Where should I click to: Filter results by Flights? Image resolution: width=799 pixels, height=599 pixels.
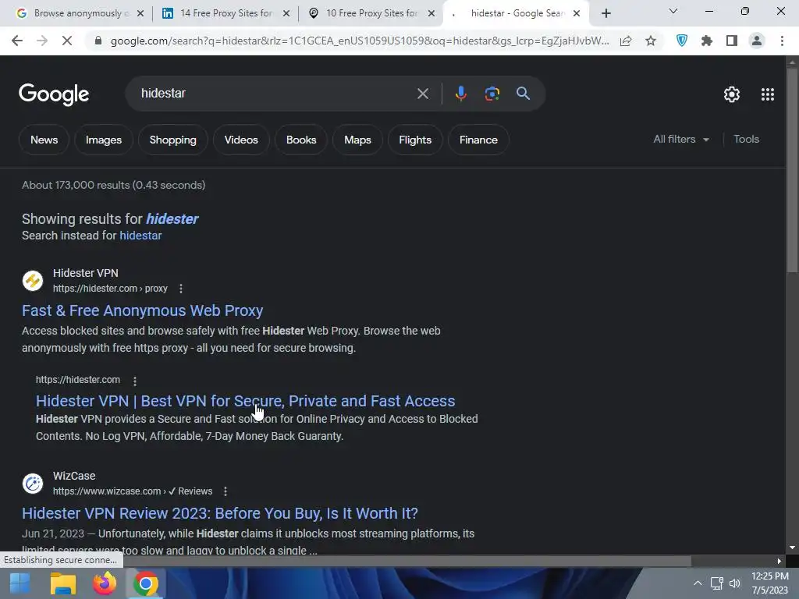[x=415, y=140]
